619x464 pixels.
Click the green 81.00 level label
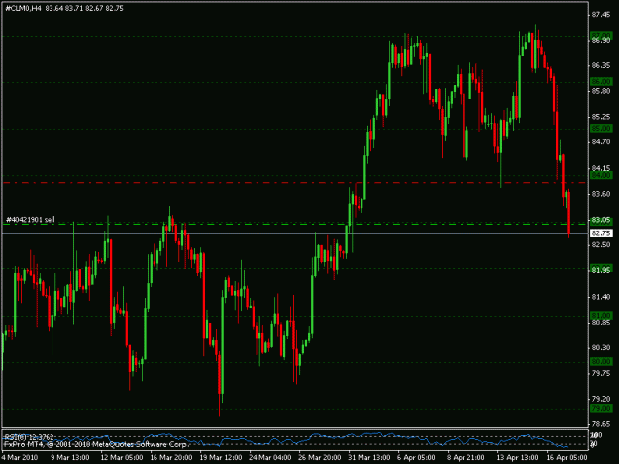click(x=601, y=316)
